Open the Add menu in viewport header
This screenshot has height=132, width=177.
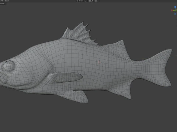coord(2,1)
